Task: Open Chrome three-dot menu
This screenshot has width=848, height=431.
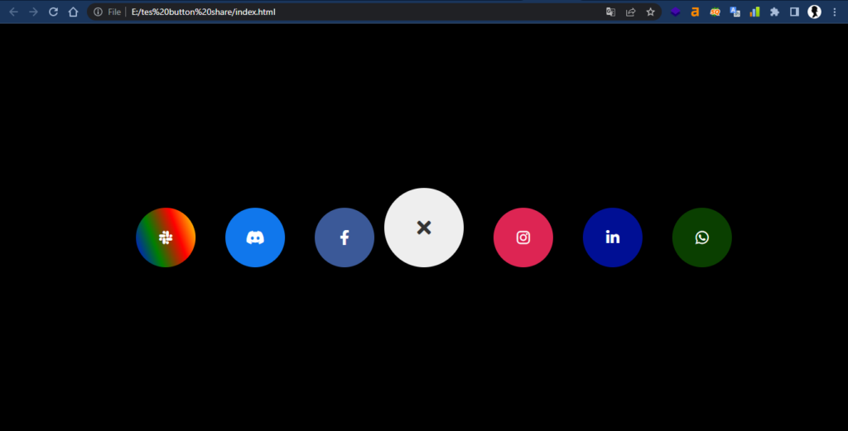Action: 834,12
